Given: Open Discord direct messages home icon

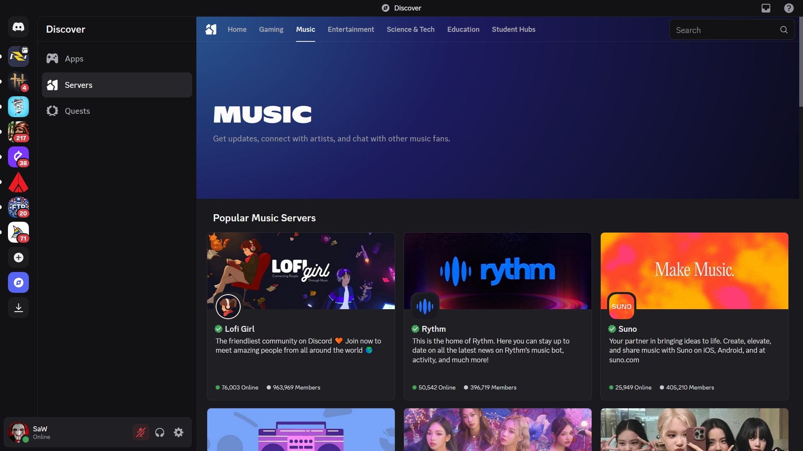Looking at the screenshot, I should click(x=18, y=27).
